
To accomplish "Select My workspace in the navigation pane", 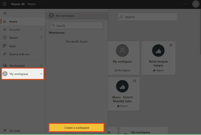I will tap(23, 74).
